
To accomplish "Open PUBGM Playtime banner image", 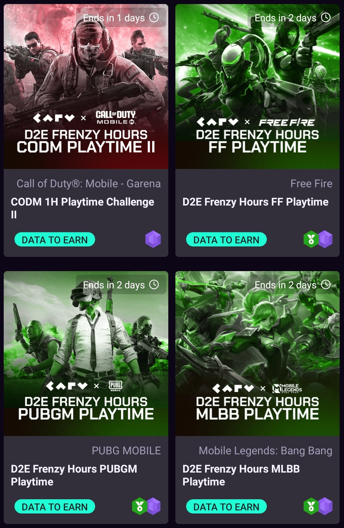I will pos(86,354).
